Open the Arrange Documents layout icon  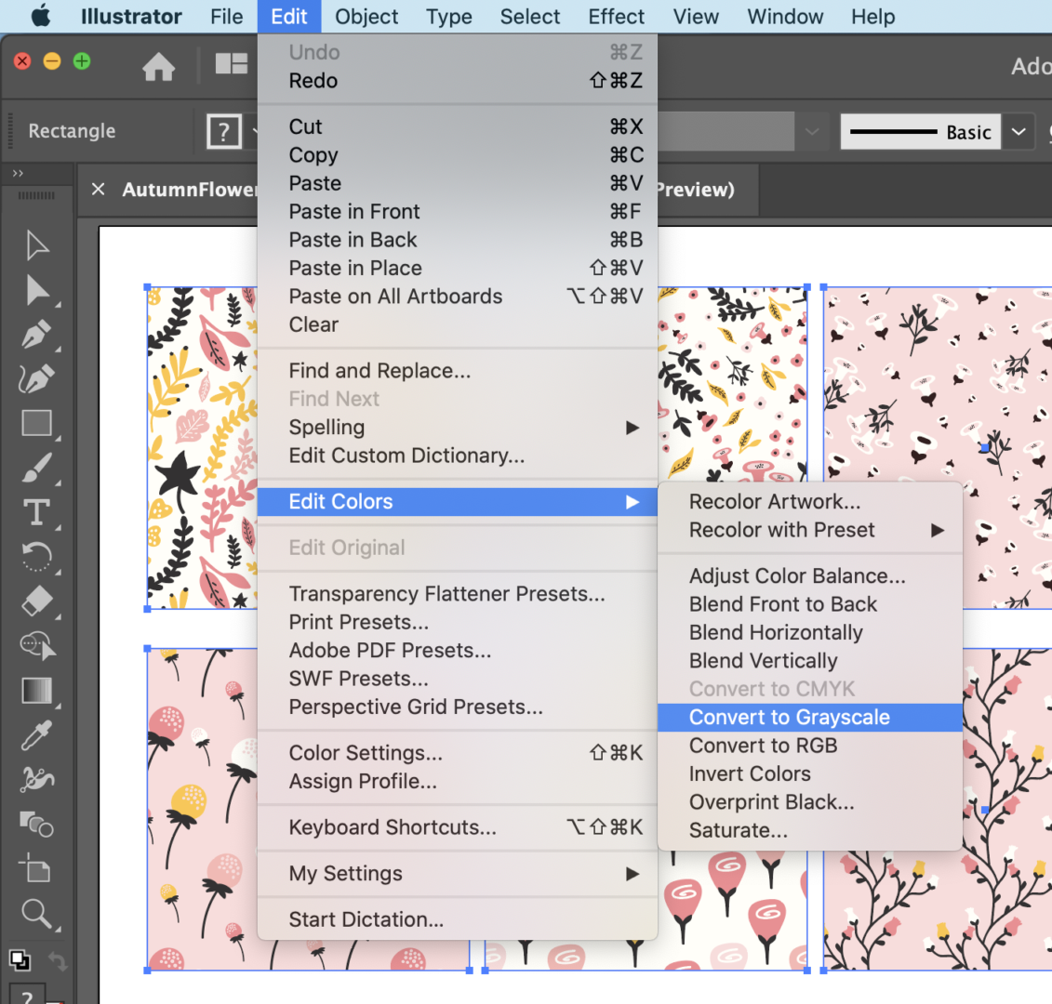point(232,63)
